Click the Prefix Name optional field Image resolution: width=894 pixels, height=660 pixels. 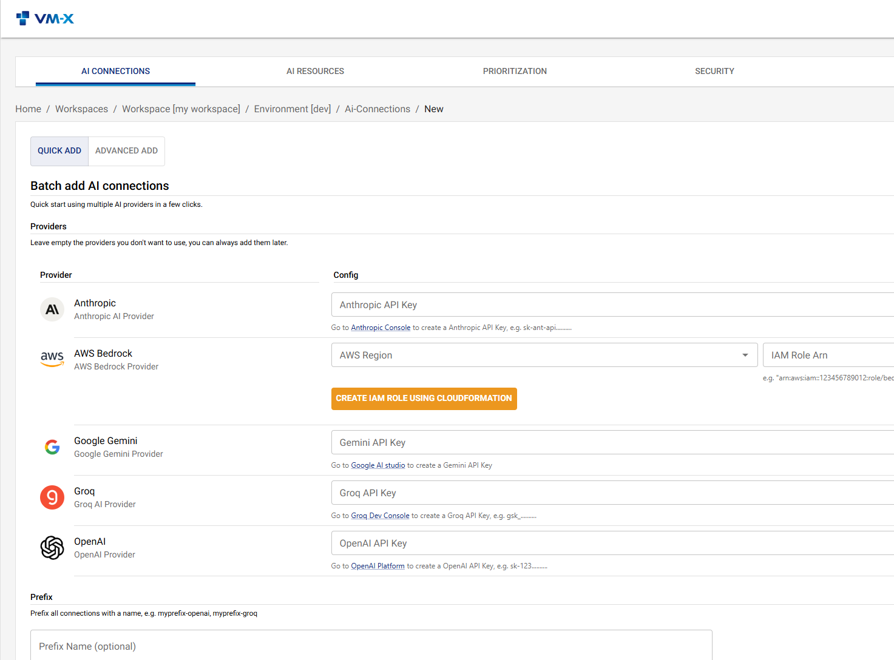tap(371, 645)
